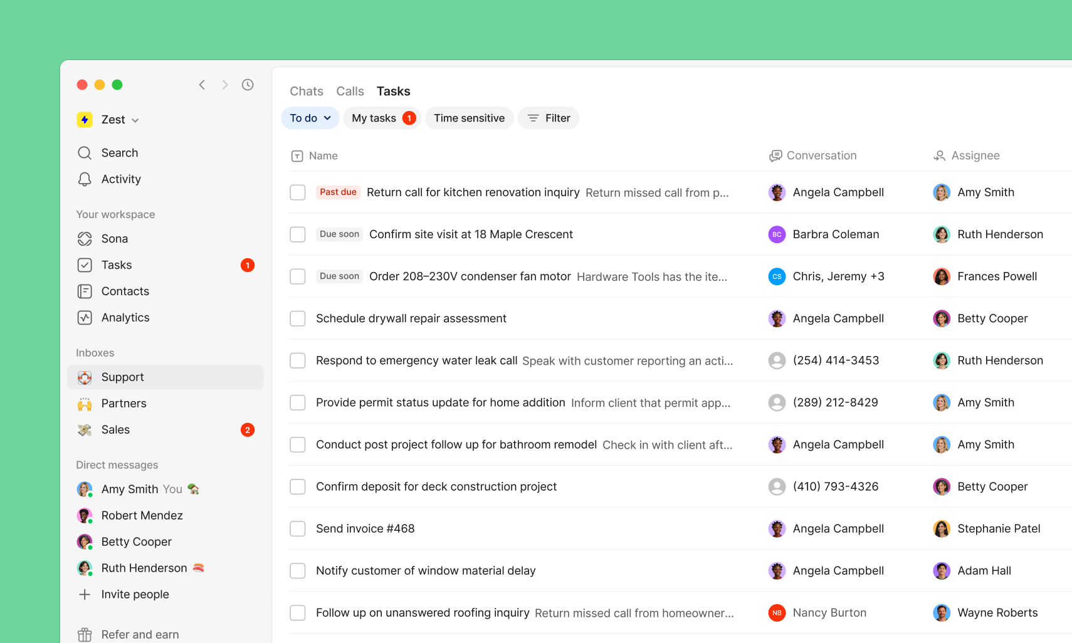Tick the Send invoice #468 checkbox
The image size is (1072, 643).
pos(298,529)
